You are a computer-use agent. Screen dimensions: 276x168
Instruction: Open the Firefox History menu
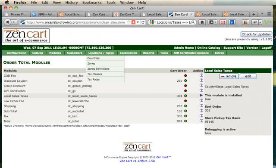72,3
